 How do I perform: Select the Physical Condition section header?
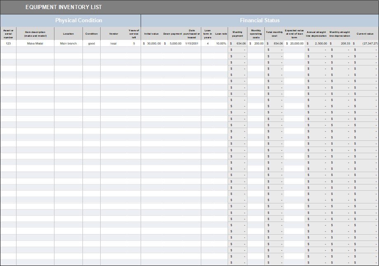tap(78, 20)
